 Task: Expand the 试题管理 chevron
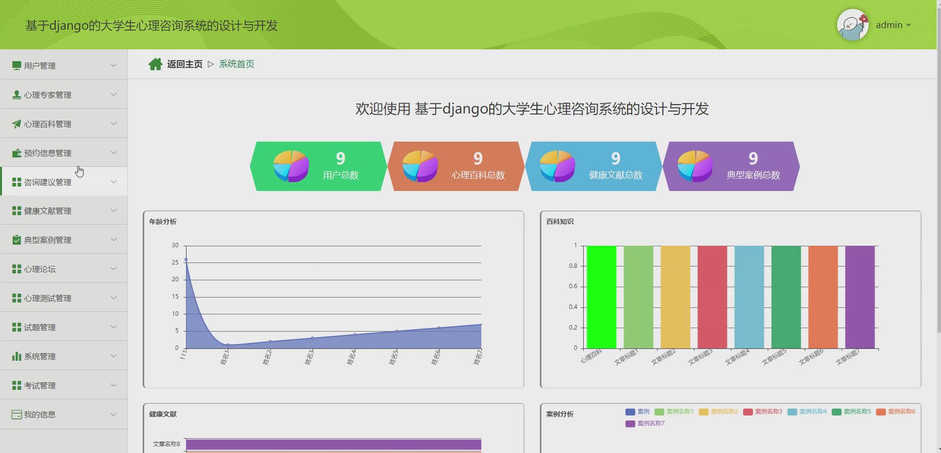114,326
